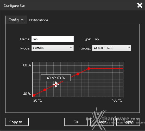Focus the Name text field containing Fan
145x131 pixels.
pos(53,39)
